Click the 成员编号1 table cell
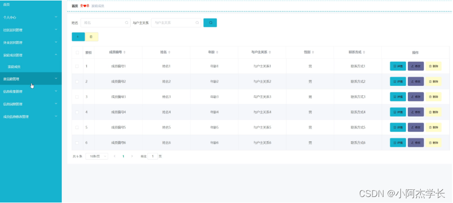The image size is (453, 203). pyautogui.click(x=119, y=66)
